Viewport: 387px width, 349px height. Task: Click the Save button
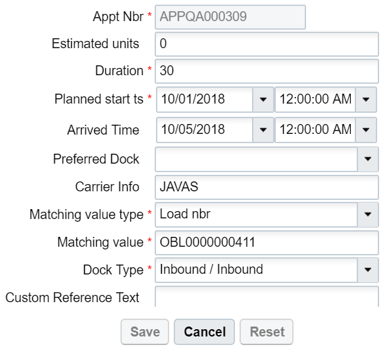[x=145, y=332]
